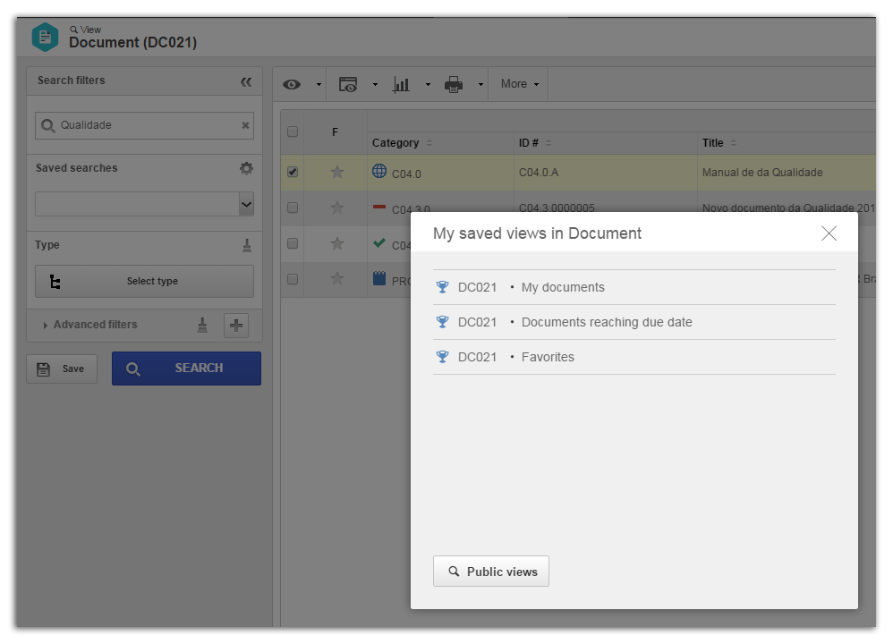Image resolution: width=893 pixels, height=644 pixels.
Task: Clear the Type filter with broom icon
Action: 247,245
